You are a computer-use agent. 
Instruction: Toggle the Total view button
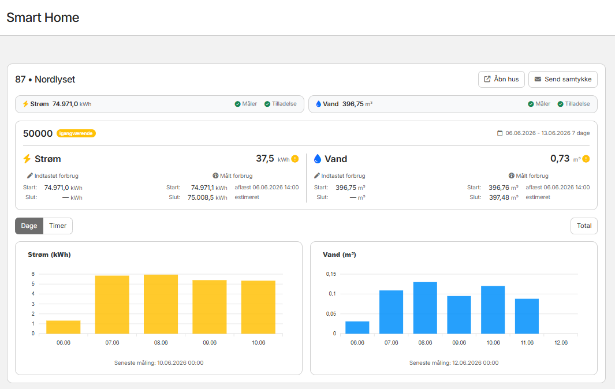[584, 226]
